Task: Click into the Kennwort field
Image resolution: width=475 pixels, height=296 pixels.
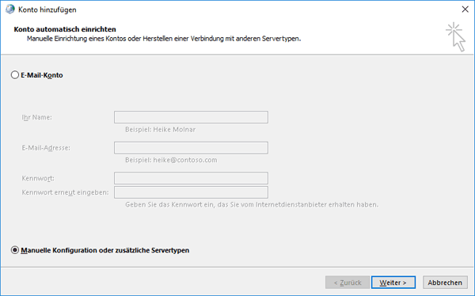Action: (191, 178)
